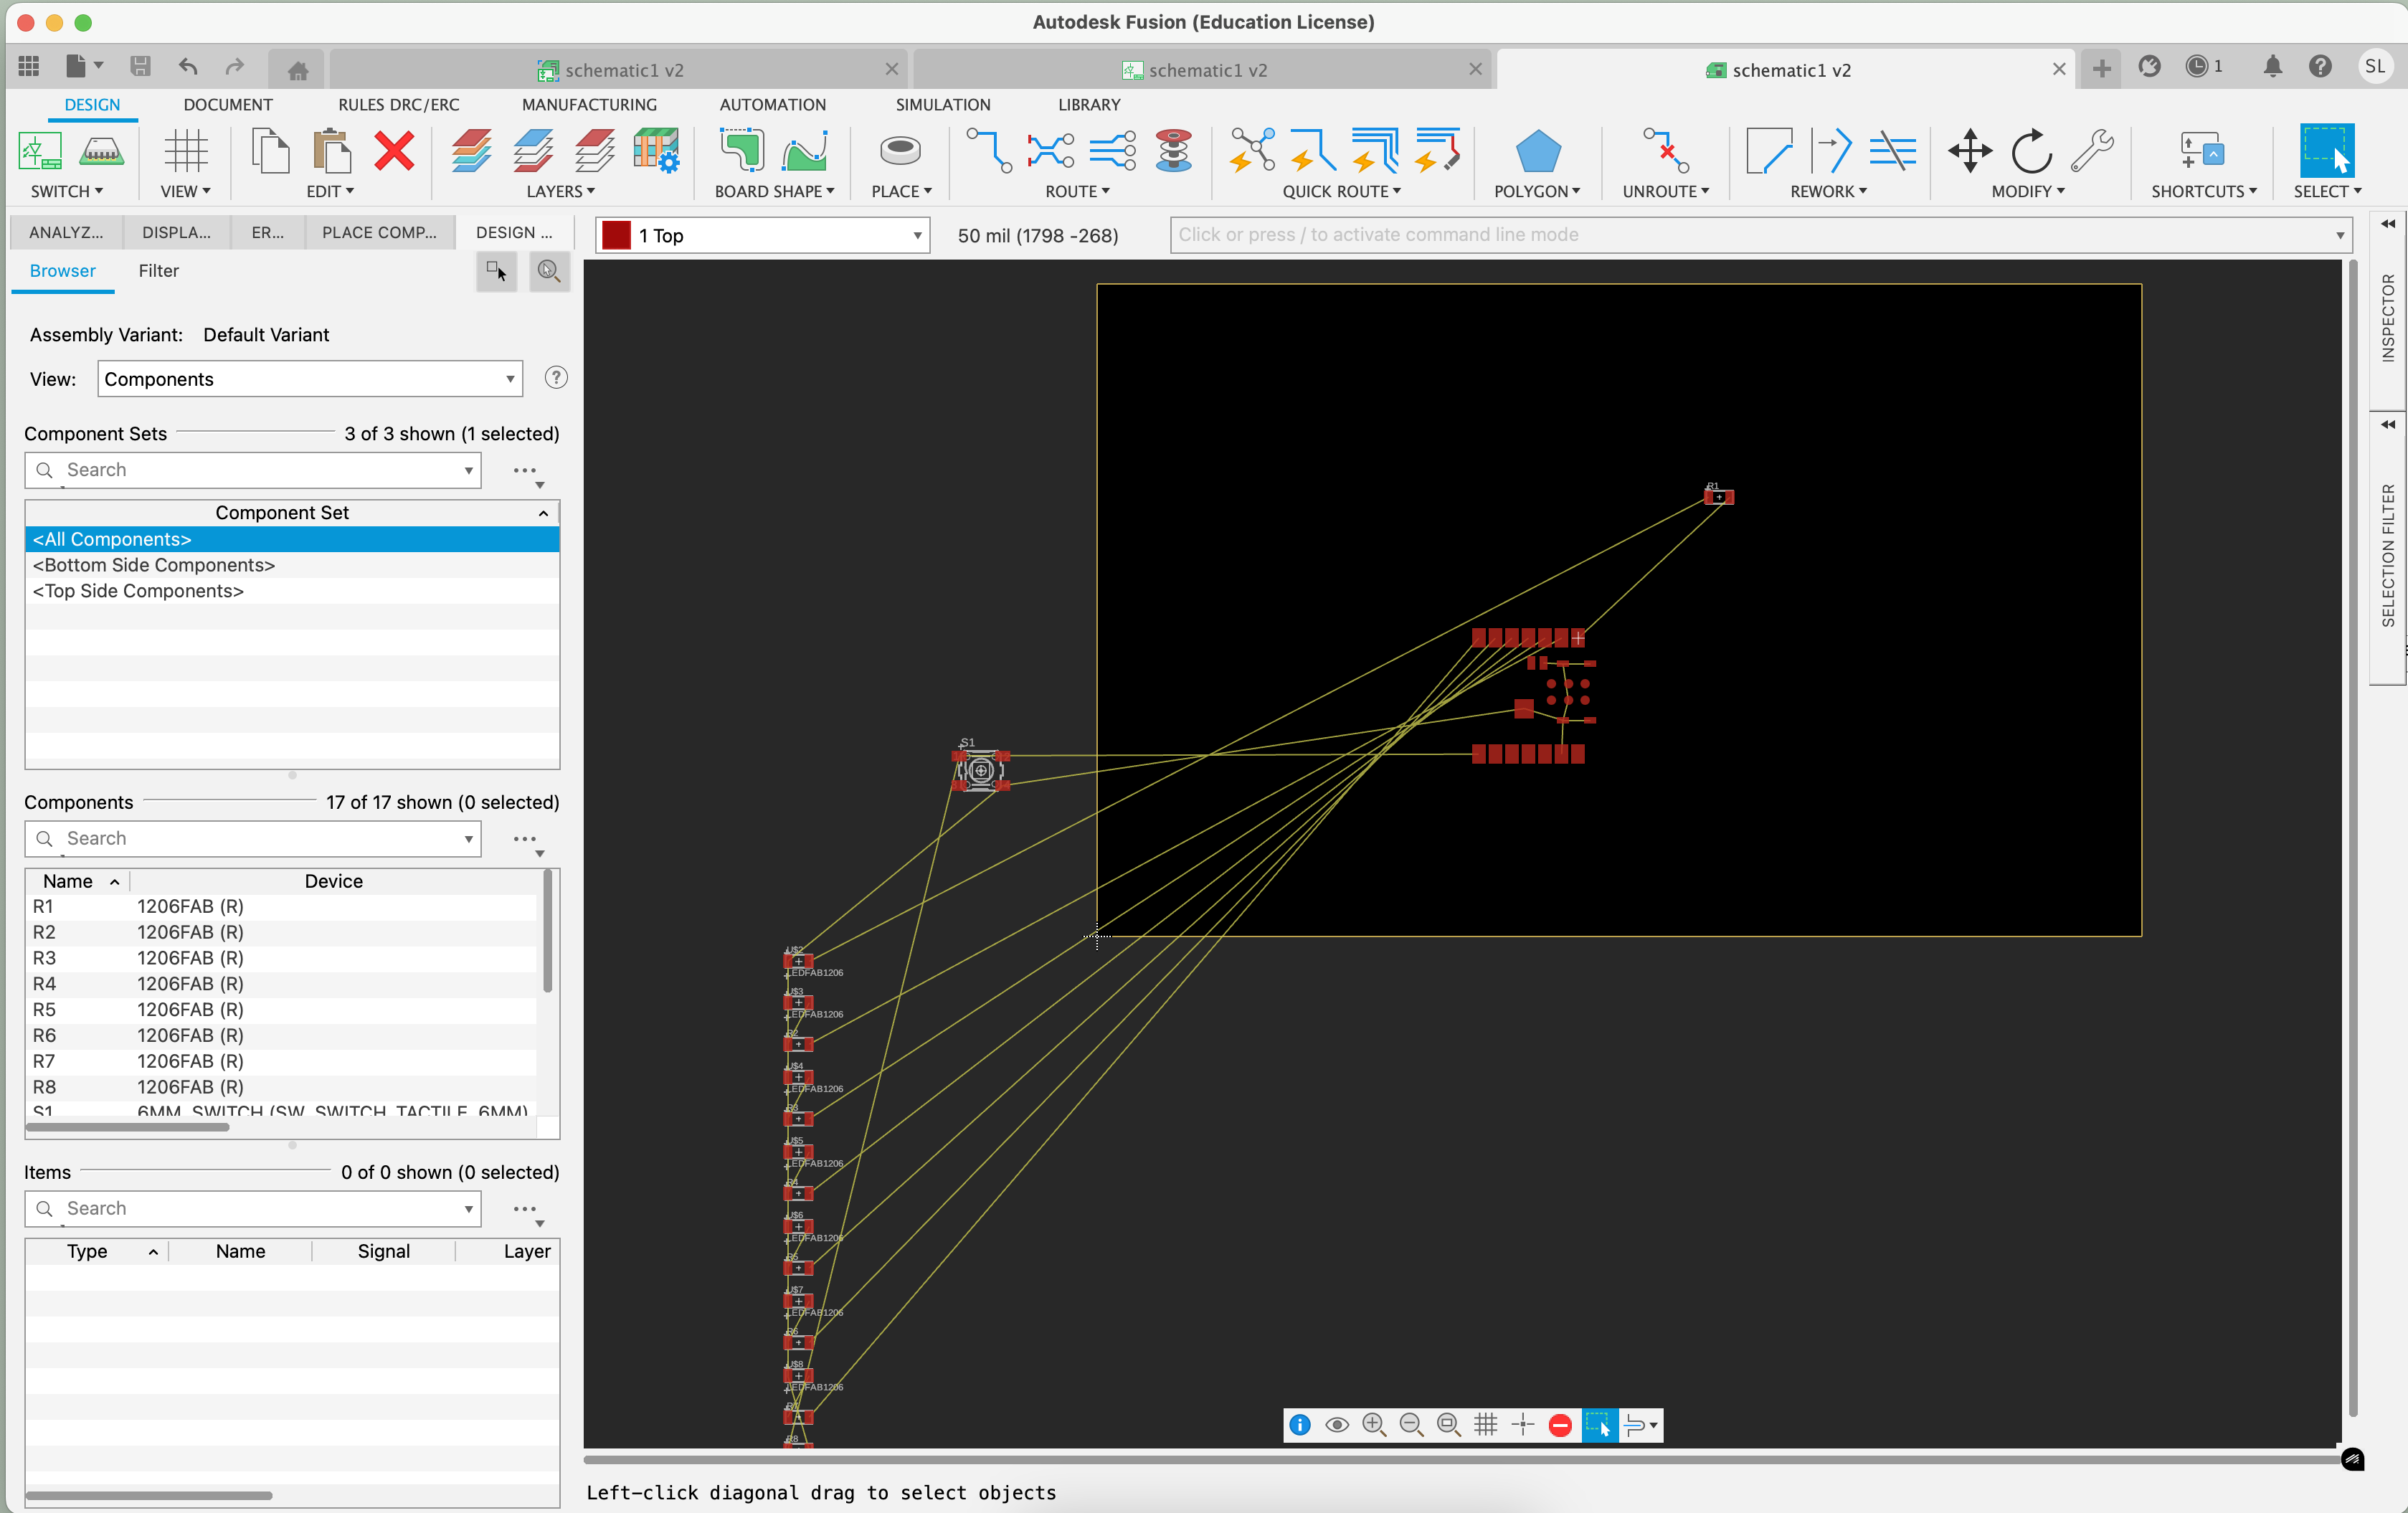
Task: Select the R5 component row
Action: tap(280, 1009)
